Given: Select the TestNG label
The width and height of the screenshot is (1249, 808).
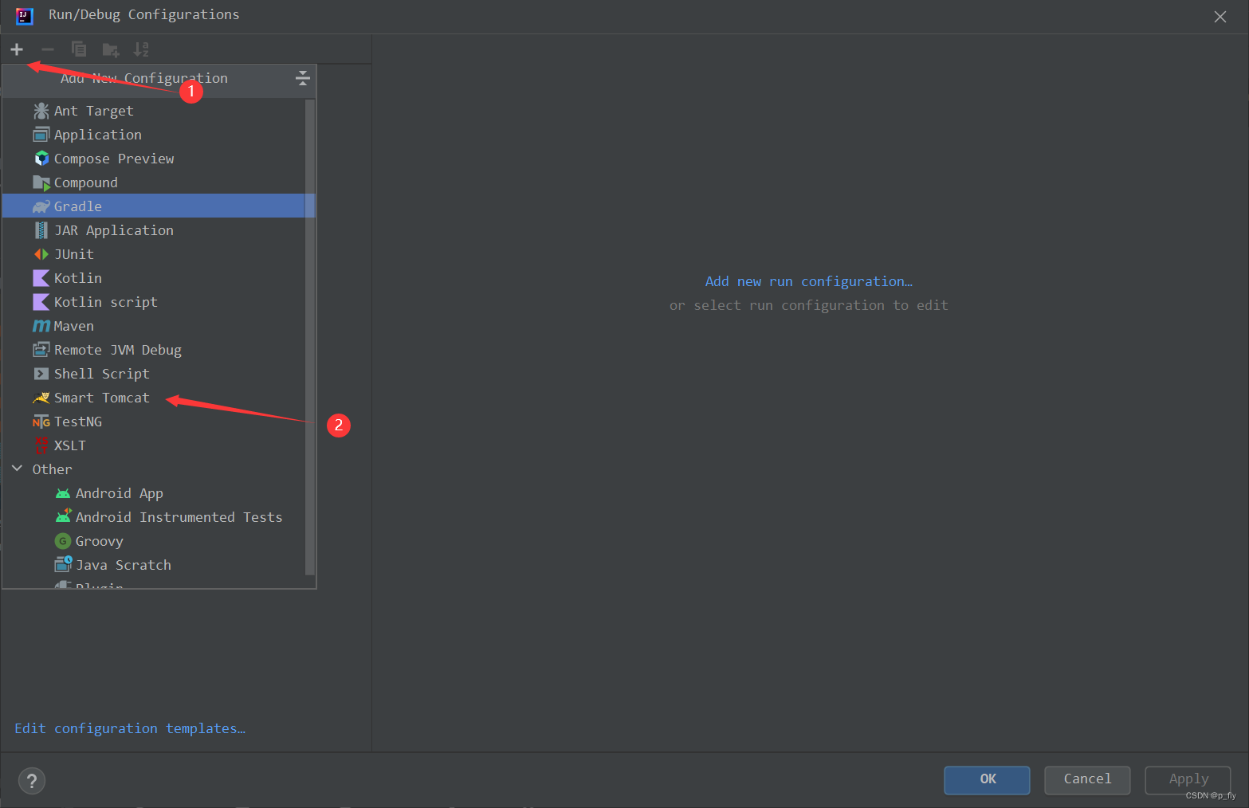Looking at the screenshot, I should pos(78,422).
